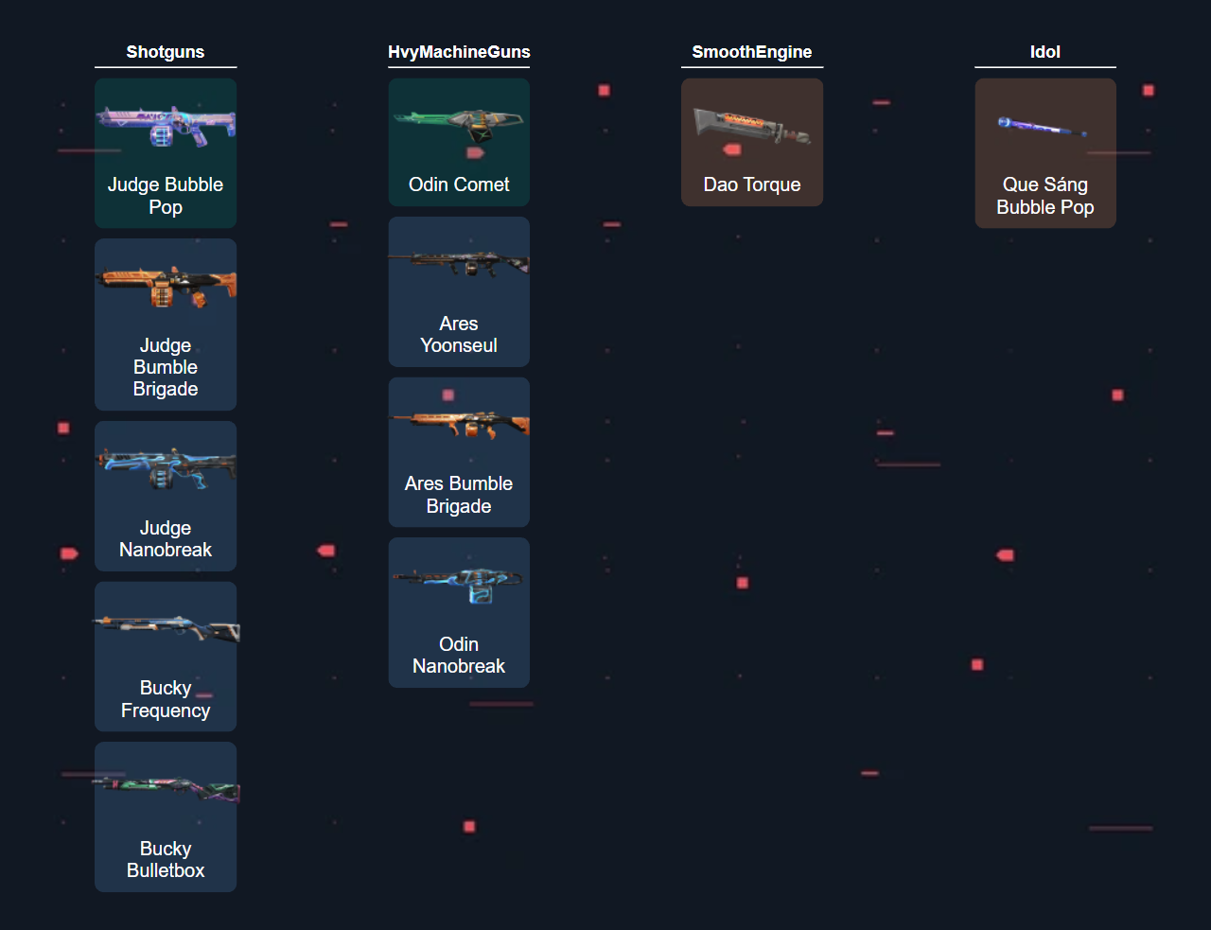
Task: Click the Que Sáng Bubble Pop icon
Action: tap(1045, 126)
